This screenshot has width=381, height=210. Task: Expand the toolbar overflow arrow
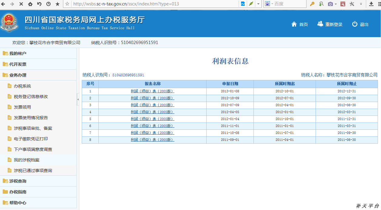point(361,4)
